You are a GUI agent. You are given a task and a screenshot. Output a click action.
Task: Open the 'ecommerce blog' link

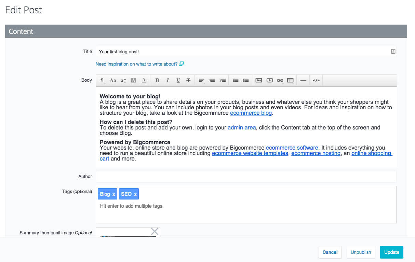tap(251, 113)
